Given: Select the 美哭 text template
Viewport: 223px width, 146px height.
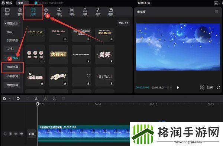Looking at the screenshot, I should point(105,54).
